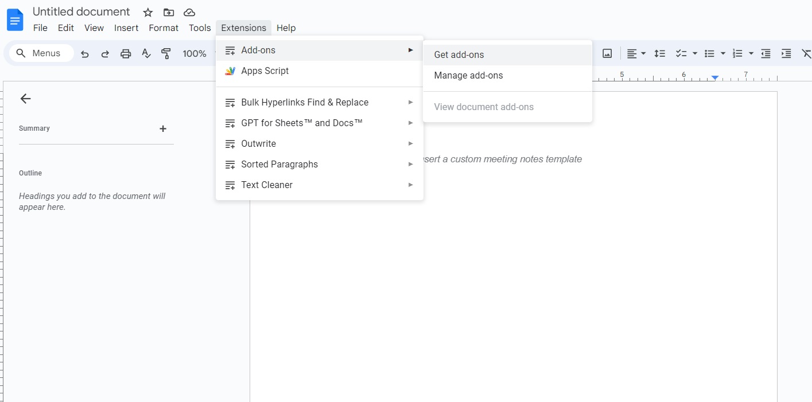Close the outline panel with back arrow
The height and width of the screenshot is (402, 812).
[x=25, y=99]
